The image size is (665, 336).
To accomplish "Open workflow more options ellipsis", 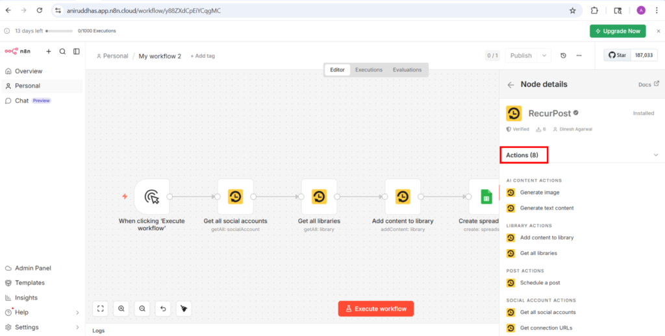I will 579,56.
